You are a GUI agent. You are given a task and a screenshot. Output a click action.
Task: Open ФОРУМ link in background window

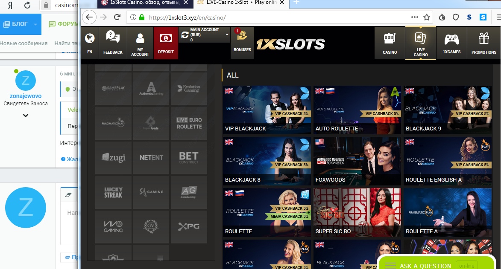click(x=63, y=24)
